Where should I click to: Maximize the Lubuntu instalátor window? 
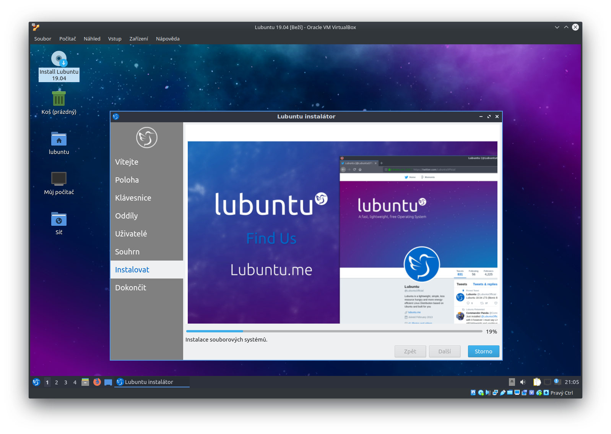[x=489, y=117]
